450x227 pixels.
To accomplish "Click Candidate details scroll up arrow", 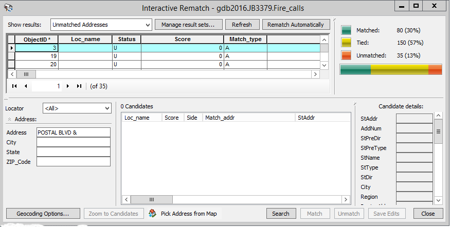I will coord(438,116).
